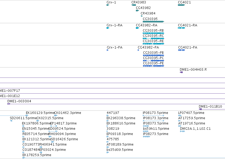The height and width of the screenshot is (159, 225).
Task: Click the IP08273.5prime EST label
Action: 156,134
